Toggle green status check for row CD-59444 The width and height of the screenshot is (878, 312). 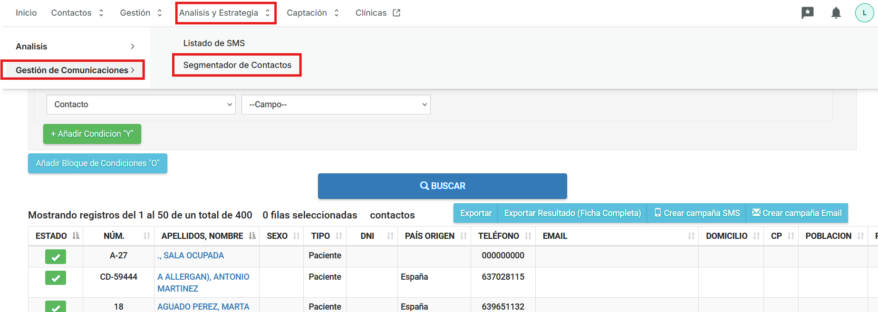pos(56,278)
